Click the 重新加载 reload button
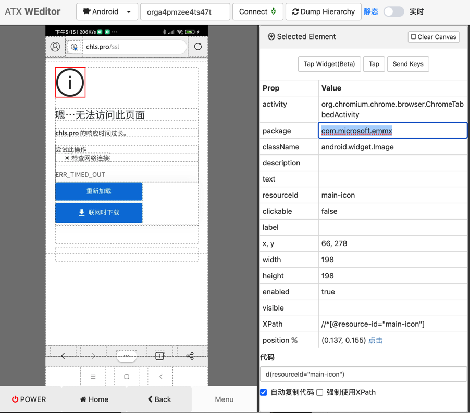The height and width of the screenshot is (413, 470). 99,191
